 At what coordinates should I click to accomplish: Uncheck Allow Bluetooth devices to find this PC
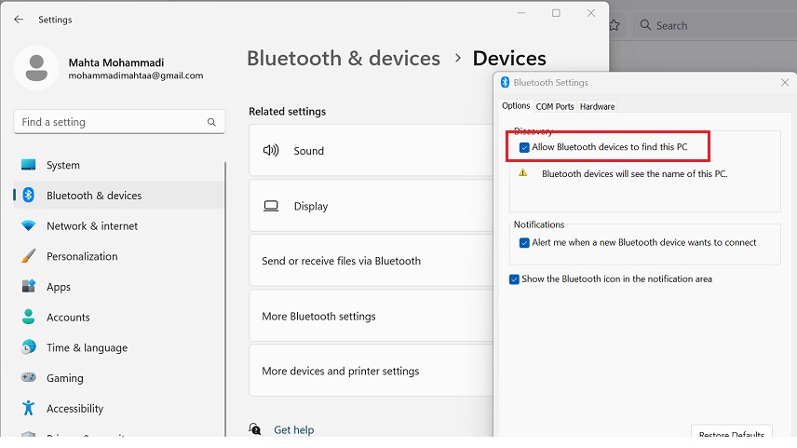click(524, 147)
